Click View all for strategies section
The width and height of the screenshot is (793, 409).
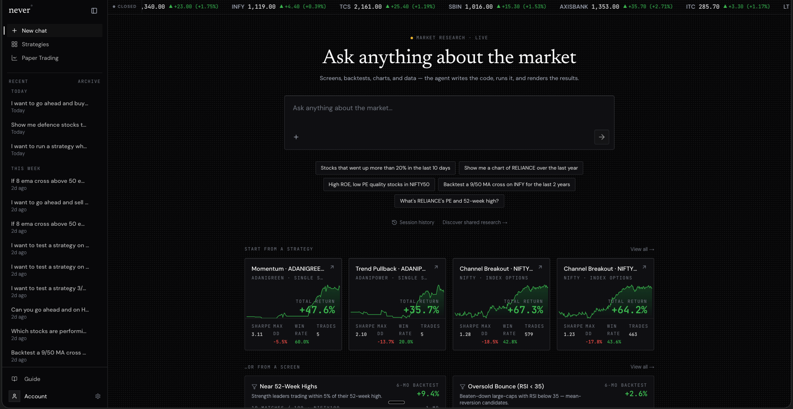point(642,249)
